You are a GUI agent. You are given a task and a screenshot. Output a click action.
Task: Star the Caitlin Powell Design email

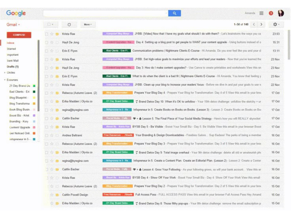click(x=52, y=195)
